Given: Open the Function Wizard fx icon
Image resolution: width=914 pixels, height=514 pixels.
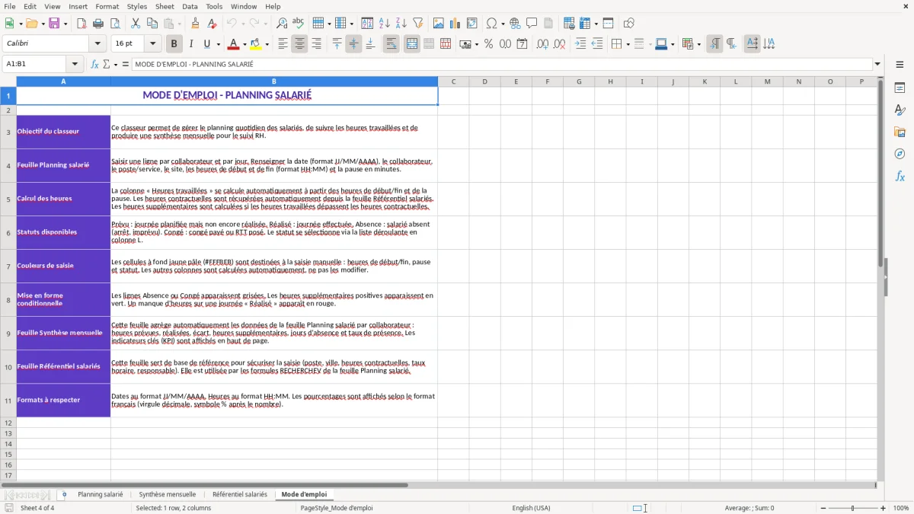Looking at the screenshot, I should (x=95, y=64).
